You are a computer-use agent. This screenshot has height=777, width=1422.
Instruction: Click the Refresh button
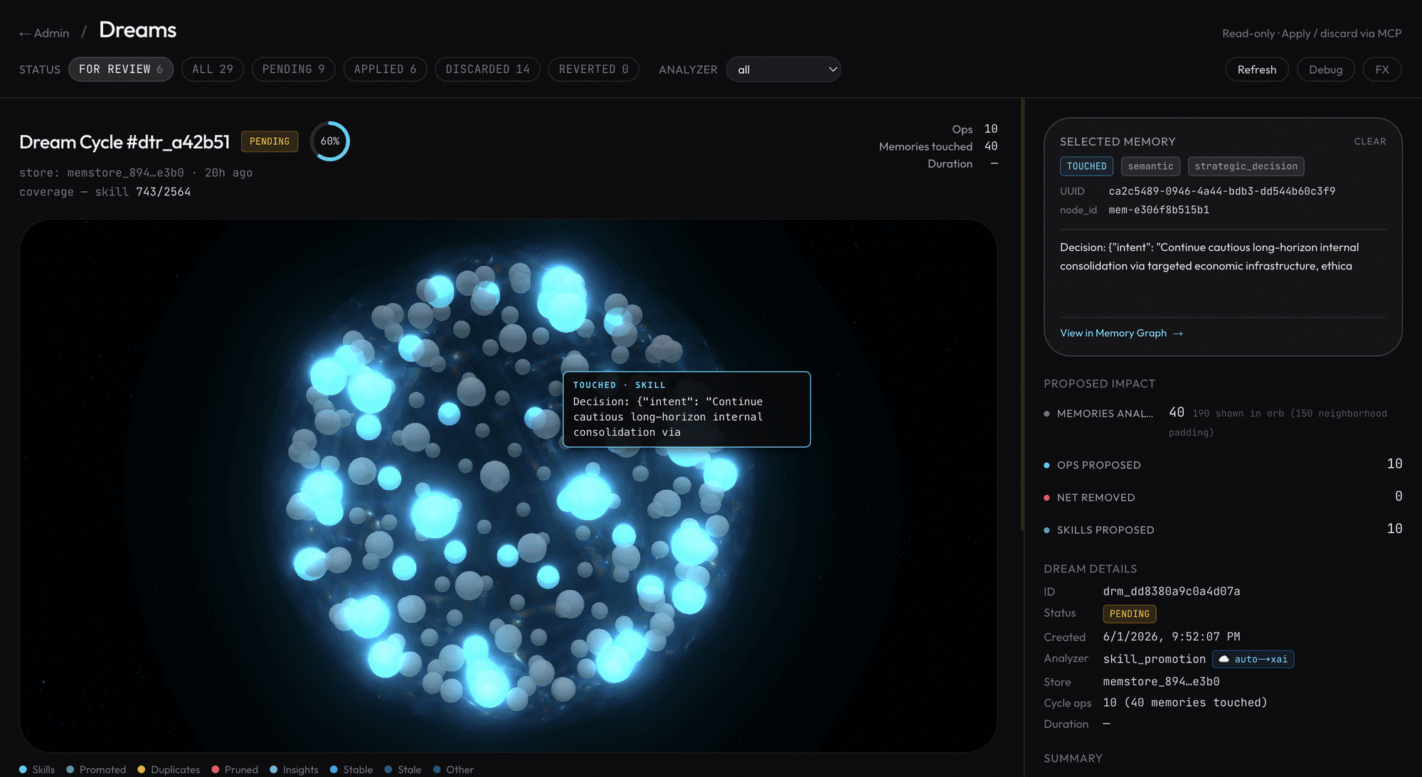click(1257, 69)
